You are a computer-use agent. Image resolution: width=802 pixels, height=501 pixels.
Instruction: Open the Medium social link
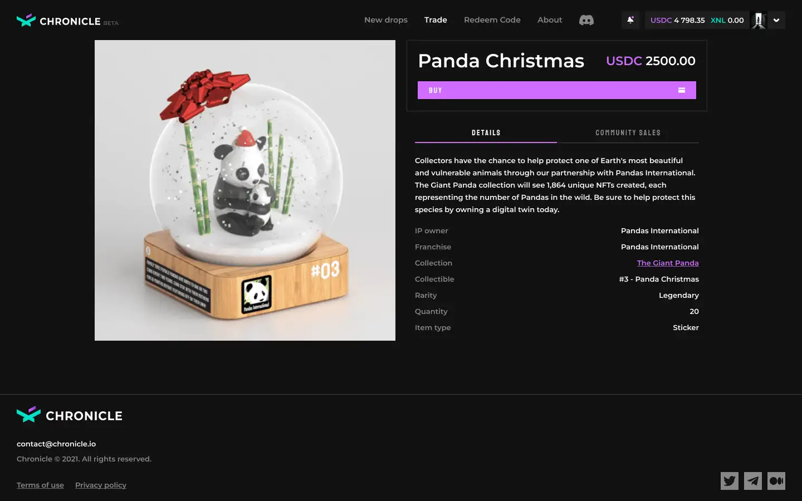(x=776, y=481)
